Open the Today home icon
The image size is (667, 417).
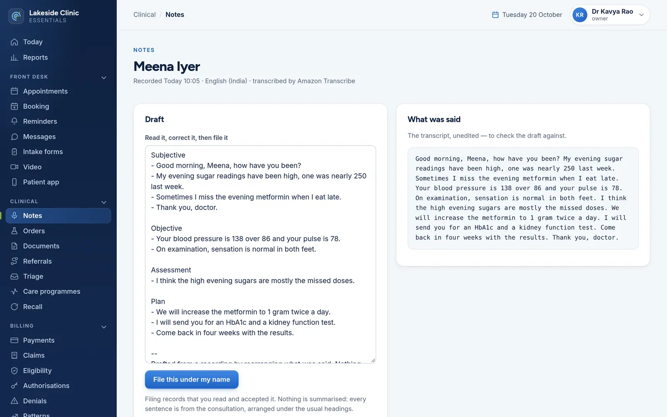click(15, 42)
